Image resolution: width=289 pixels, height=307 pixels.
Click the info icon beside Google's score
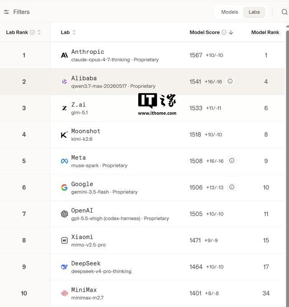(232, 187)
